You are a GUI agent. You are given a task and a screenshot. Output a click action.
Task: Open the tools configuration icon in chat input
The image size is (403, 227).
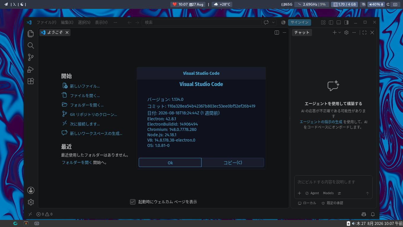340,193
